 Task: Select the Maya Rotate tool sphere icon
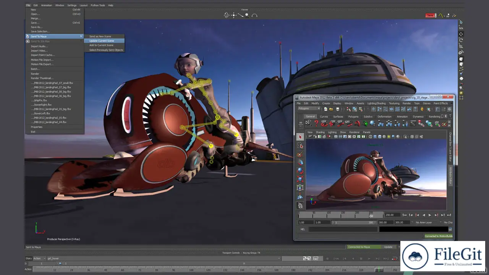point(300,171)
